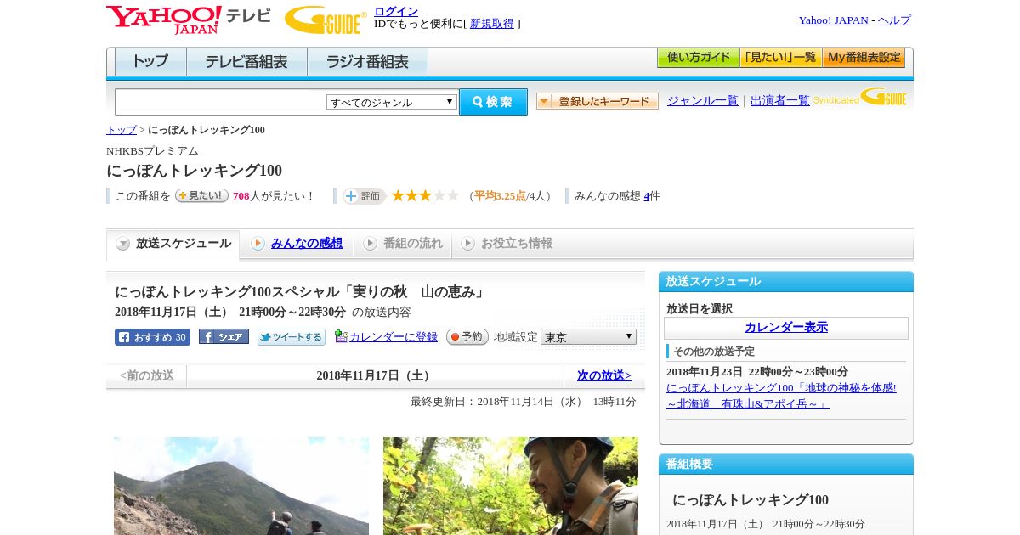1020x535 pixels.
Task: Click the ログイン link
Action: (x=396, y=11)
